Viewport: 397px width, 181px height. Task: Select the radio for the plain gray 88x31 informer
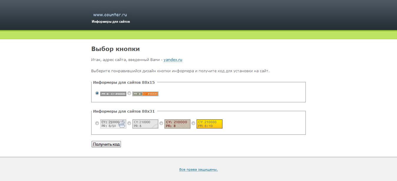(129, 123)
